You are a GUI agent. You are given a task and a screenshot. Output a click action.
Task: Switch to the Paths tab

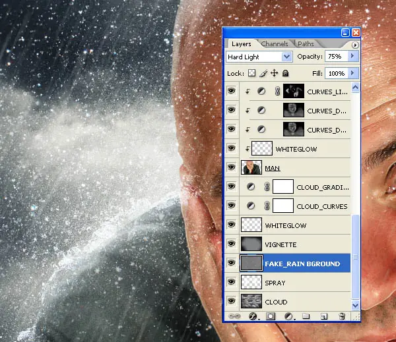click(306, 44)
